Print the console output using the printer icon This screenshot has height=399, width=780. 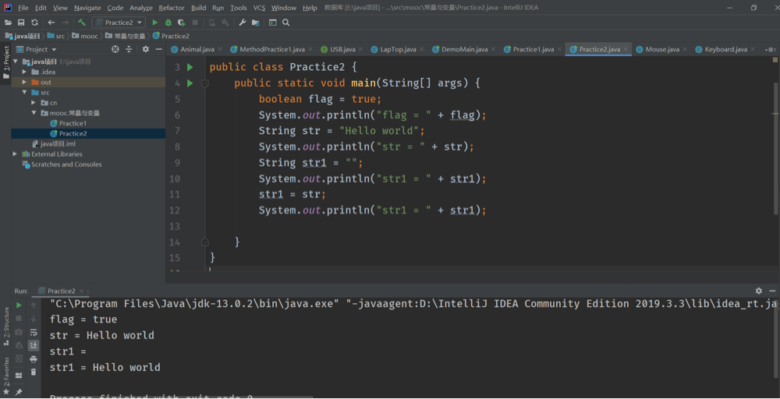(34, 358)
